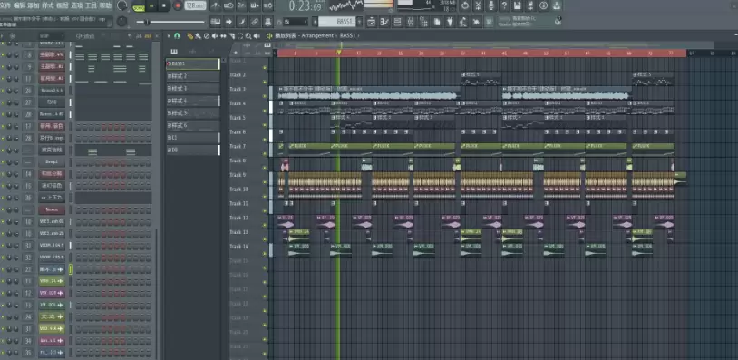
Task: Open the Piano roll view icon
Action: [x=384, y=22]
